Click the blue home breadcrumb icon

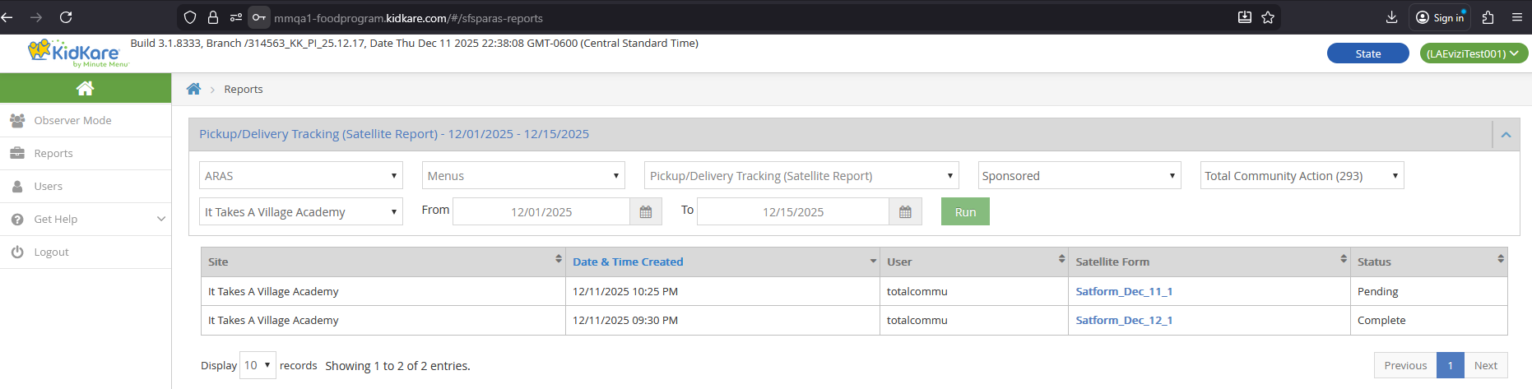193,89
